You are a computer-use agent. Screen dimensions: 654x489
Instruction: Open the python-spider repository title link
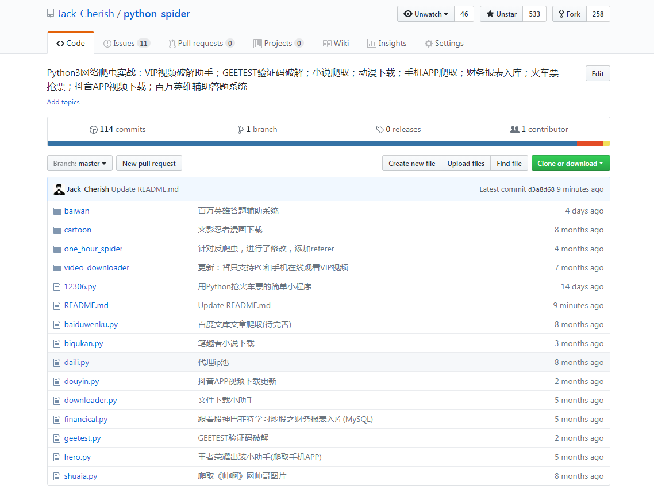pos(157,14)
